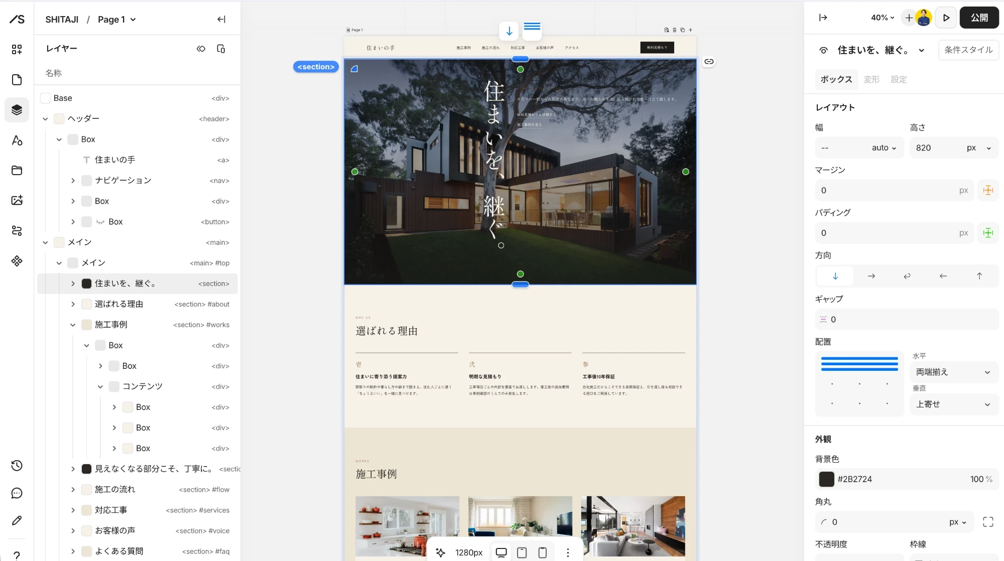The width and height of the screenshot is (1004, 561).
Task: Click the padding individual sides icon
Action: (988, 233)
